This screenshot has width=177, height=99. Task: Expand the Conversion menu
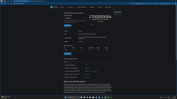pyautogui.click(x=71, y=7)
